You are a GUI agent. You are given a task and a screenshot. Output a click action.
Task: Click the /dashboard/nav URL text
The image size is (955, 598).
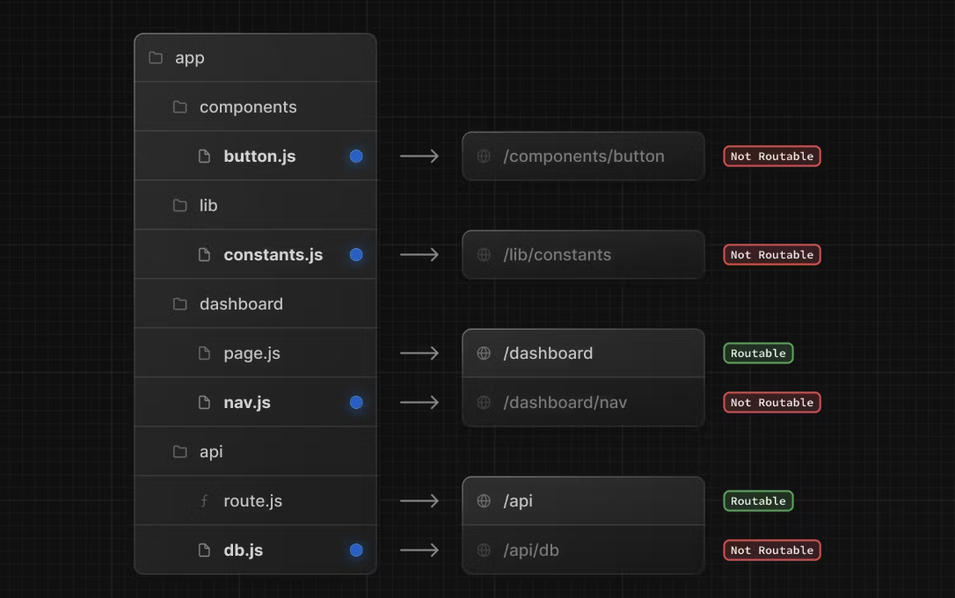(x=565, y=403)
